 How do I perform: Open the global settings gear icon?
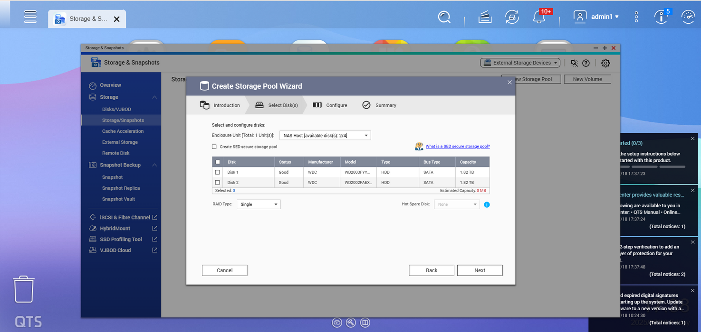pyautogui.click(x=605, y=63)
